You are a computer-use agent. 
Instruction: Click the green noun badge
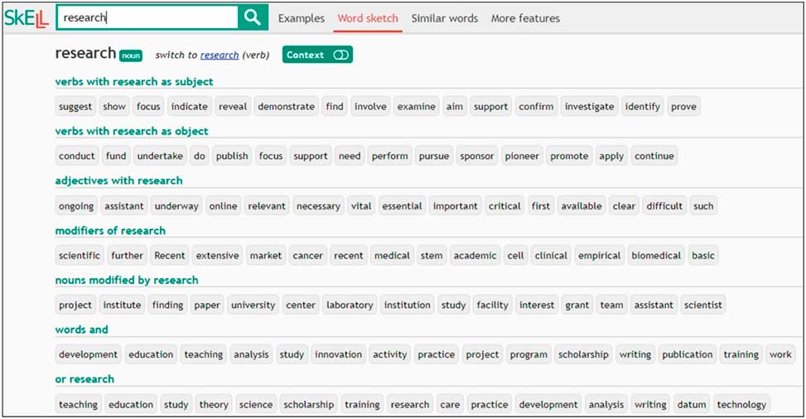click(x=131, y=55)
